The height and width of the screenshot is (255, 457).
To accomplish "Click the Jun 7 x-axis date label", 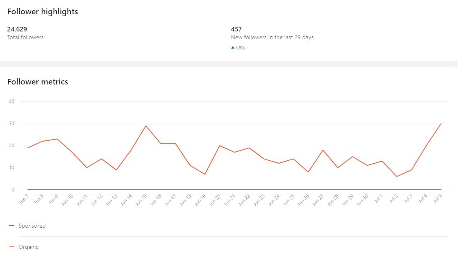I will coord(24,200).
